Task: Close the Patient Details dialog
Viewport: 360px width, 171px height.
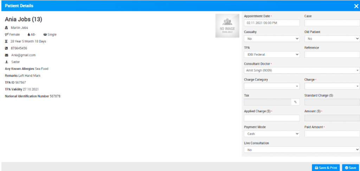Action: (356, 6)
